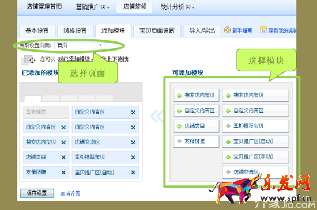The width and height of the screenshot is (317, 210).
Task: Remove 宝贝推广区(自动) from added modules
Action: tap(133, 173)
